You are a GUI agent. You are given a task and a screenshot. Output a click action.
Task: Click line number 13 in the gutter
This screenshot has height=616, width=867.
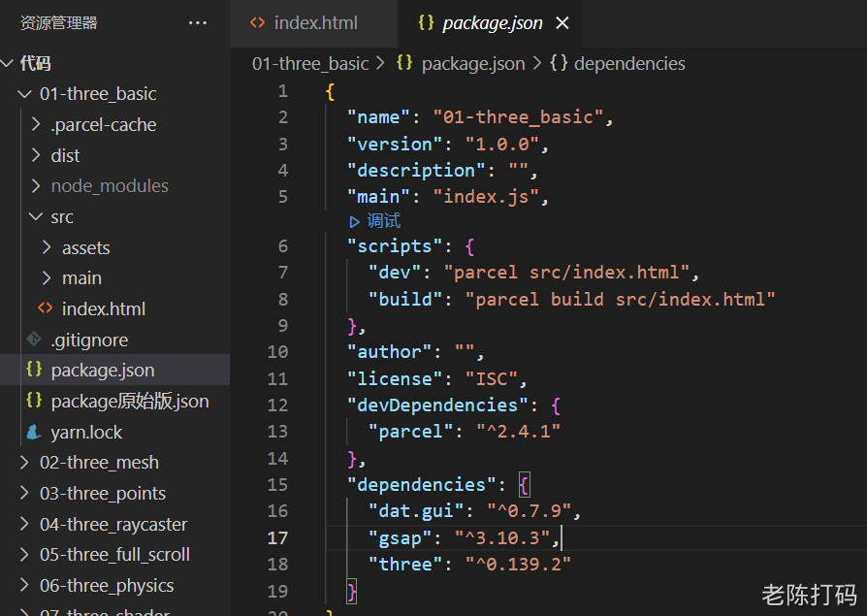(x=277, y=431)
